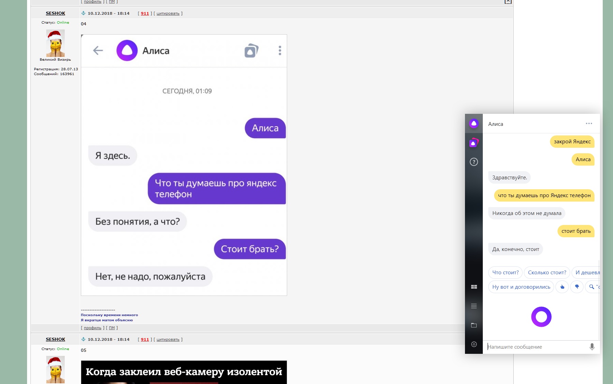Open the list lines icon in widget sidebar
The image size is (613, 384).
point(474,306)
